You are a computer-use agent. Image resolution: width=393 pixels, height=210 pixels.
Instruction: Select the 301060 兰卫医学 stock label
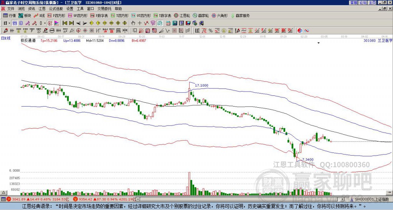pos(378,40)
